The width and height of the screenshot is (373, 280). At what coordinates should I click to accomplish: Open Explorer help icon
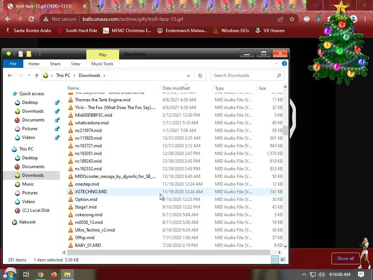point(284,63)
